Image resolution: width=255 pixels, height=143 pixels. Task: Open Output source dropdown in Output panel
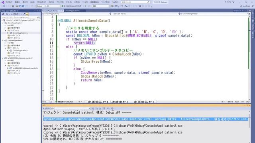(x=71, y=108)
